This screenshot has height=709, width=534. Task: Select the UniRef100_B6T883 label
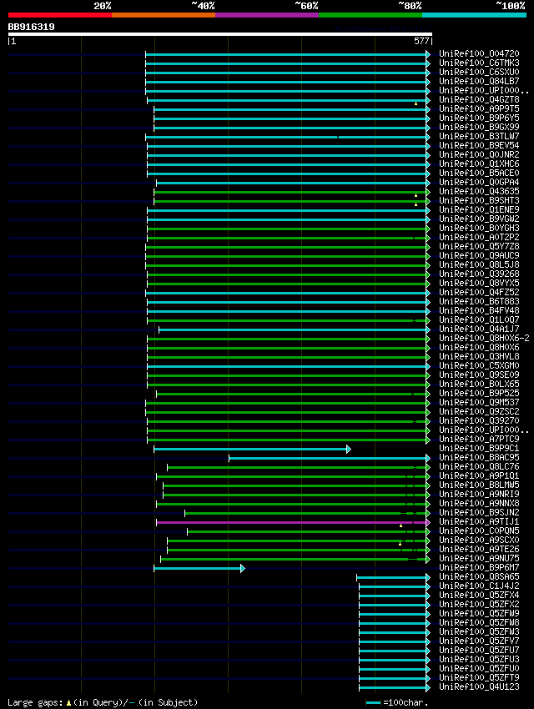[x=479, y=302]
